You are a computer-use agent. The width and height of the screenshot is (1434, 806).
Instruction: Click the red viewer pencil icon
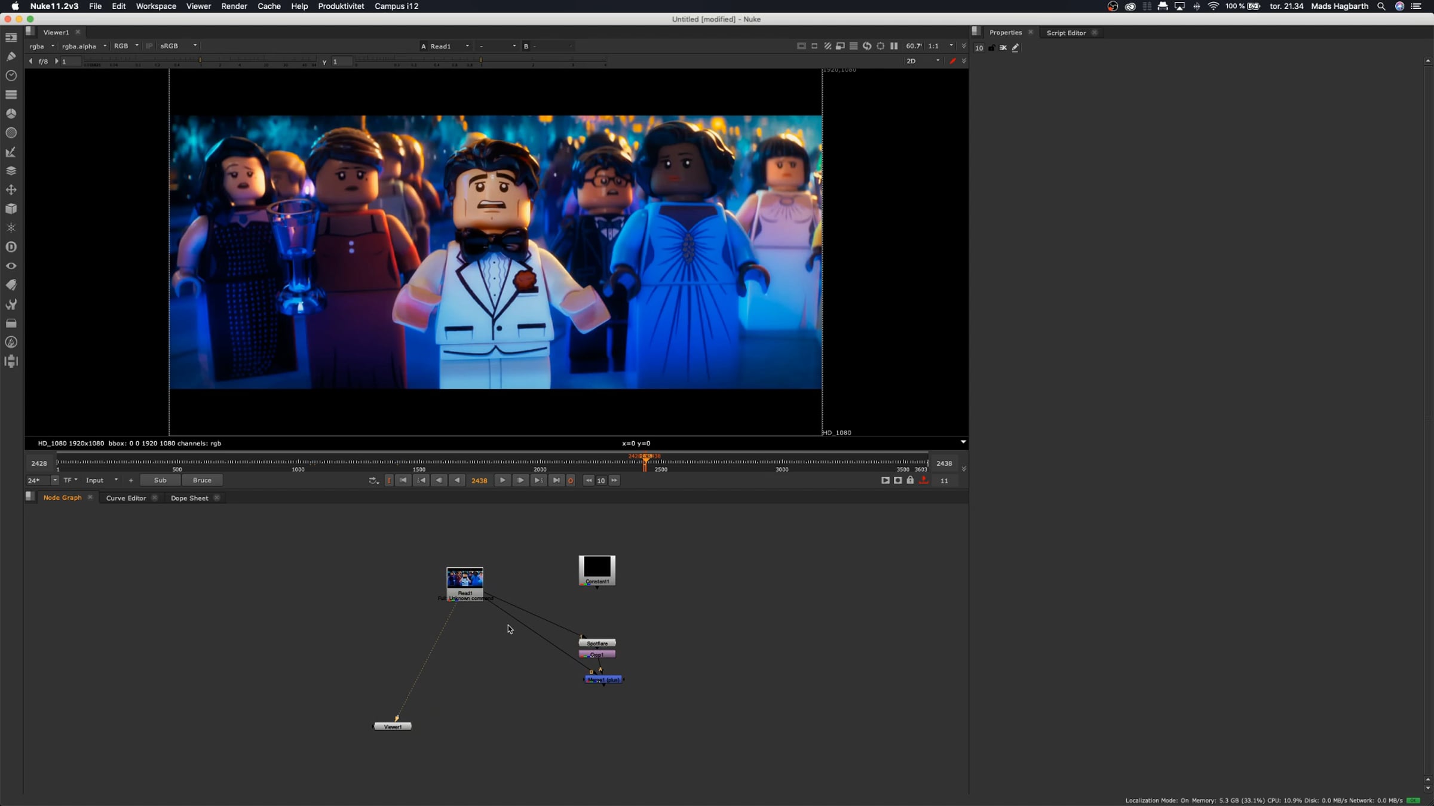[952, 61]
